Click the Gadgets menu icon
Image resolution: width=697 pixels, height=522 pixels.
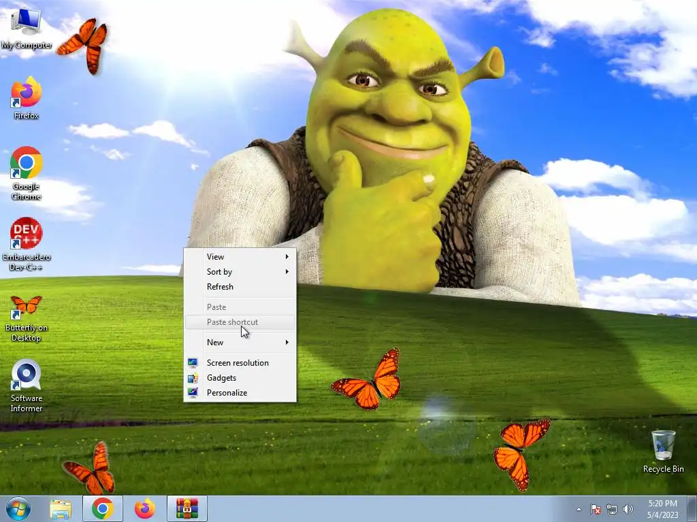(x=193, y=378)
